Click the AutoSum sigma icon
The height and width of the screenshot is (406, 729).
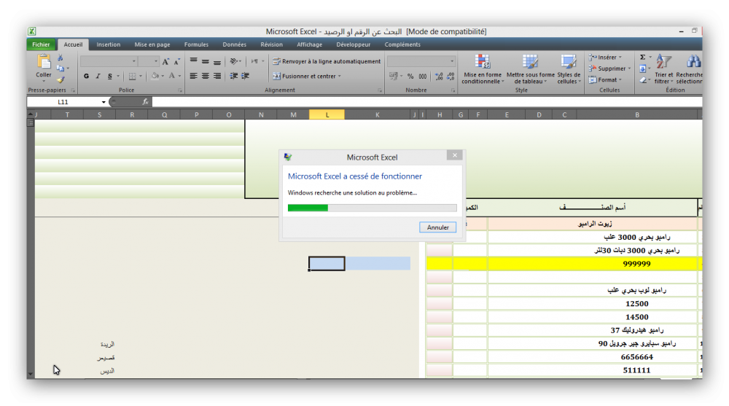pyautogui.click(x=642, y=57)
